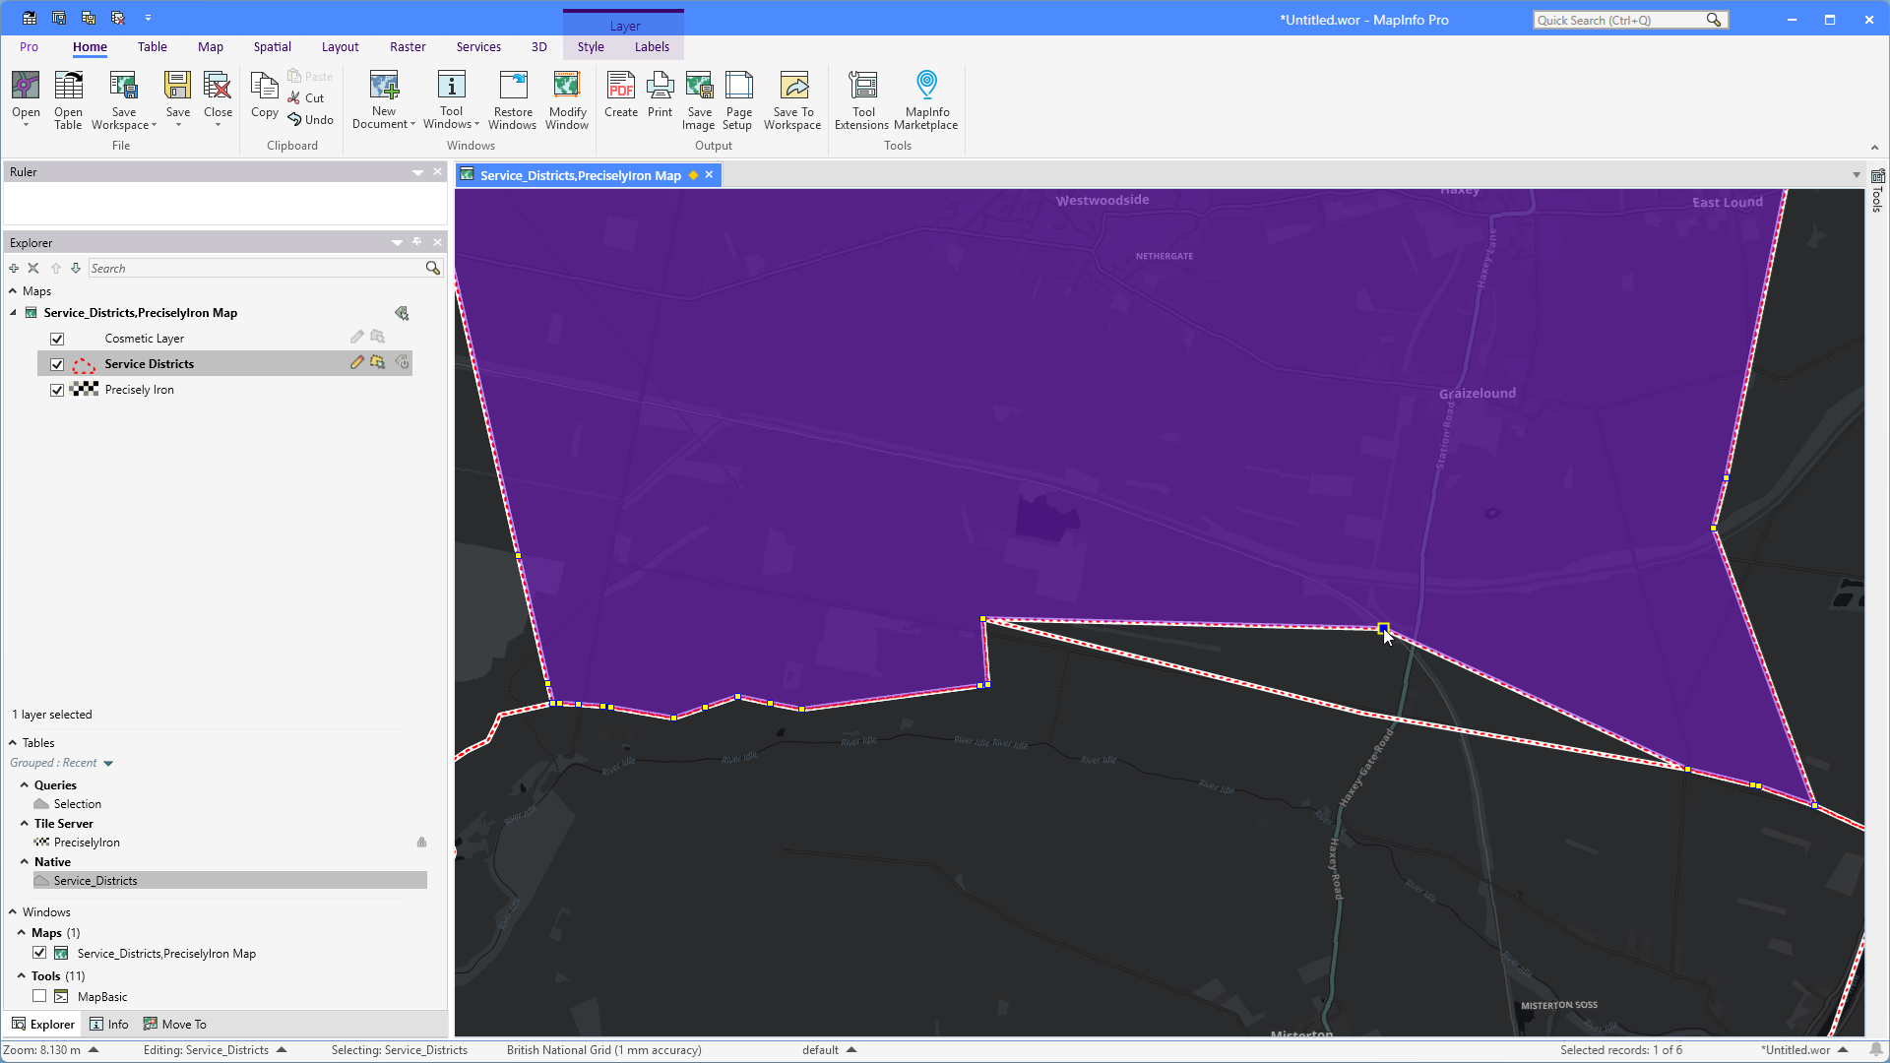
Task: Uncheck Cosmetic Layer visibility checkbox
Action: click(x=57, y=339)
